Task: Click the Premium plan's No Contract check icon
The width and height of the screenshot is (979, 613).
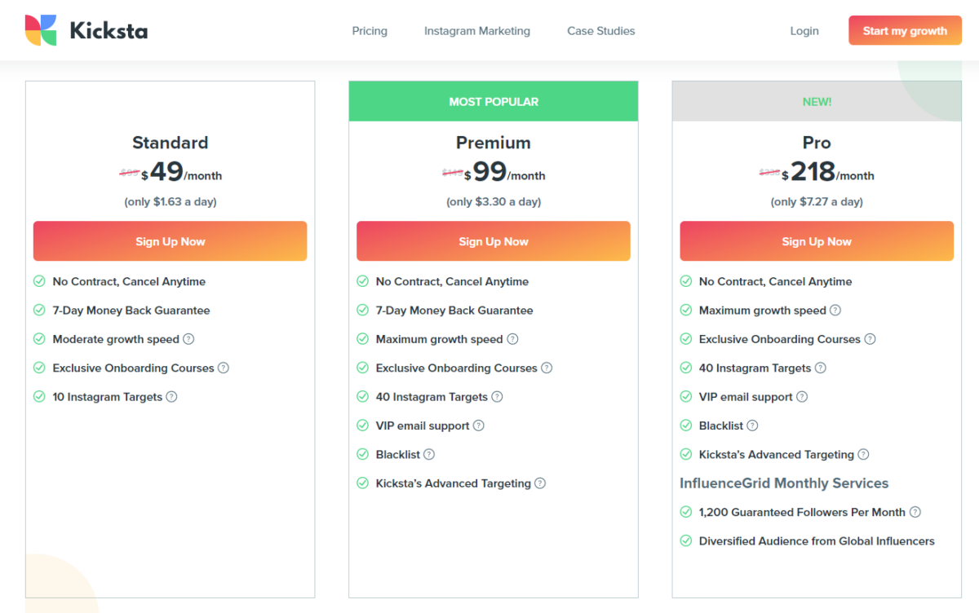Action: pos(362,281)
